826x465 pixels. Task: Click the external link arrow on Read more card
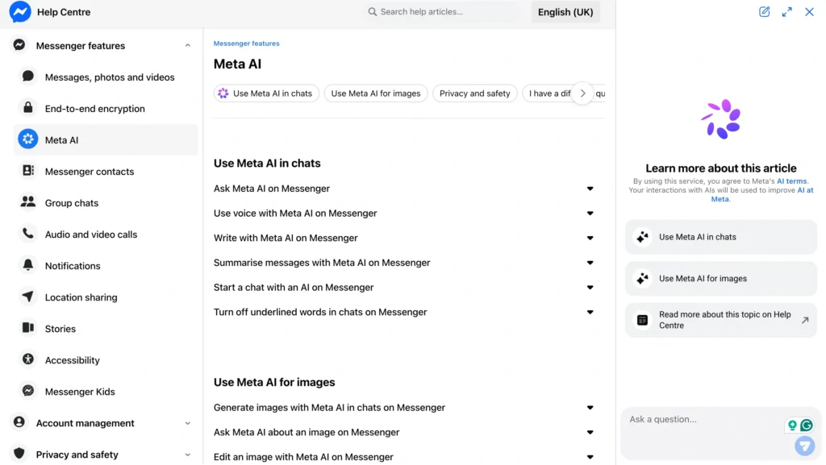[x=805, y=320]
